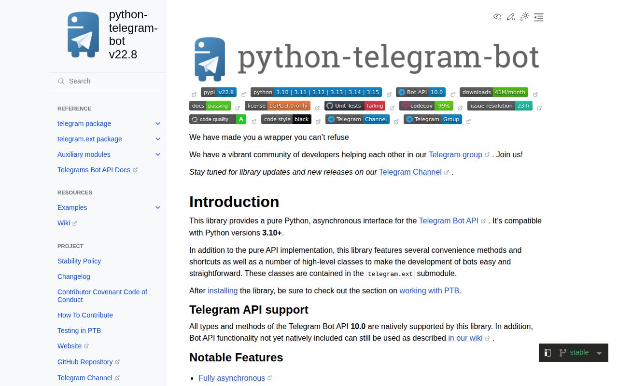Screen dimensions: 618x386
Task: Click external icon beside GitHub Repository
Action: coord(117,362)
